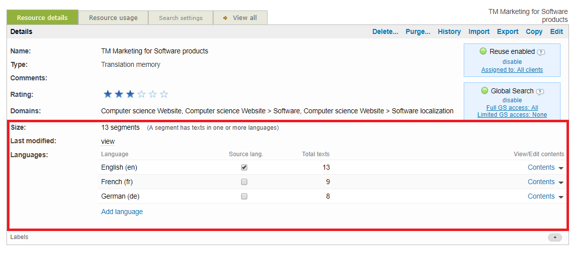Click the green Reuse enabled status icon
Image resolution: width=575 pixels, height=253 pixels.
pos(483,51)
